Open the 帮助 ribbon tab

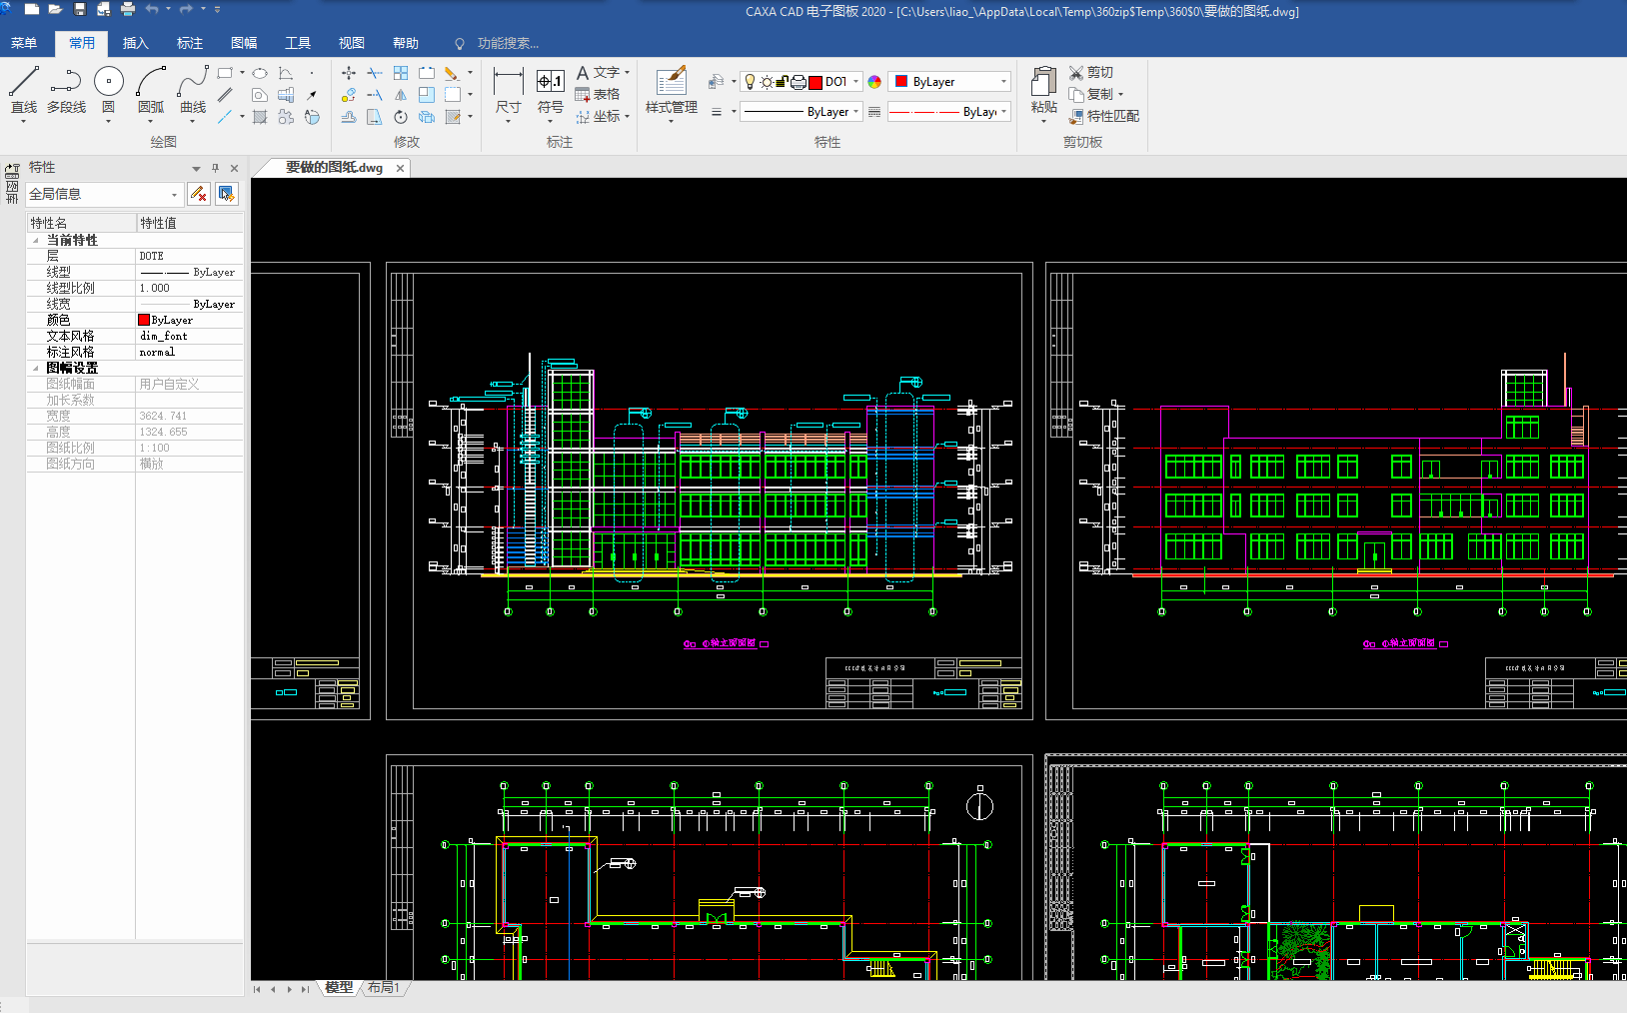pyautogui.click(x=406, y=43)
